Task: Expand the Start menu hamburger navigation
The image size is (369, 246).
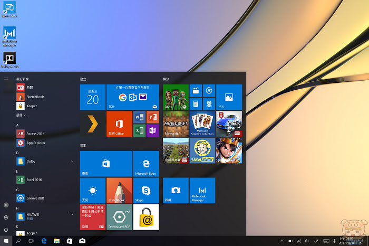Action: (x=6, y=79)
